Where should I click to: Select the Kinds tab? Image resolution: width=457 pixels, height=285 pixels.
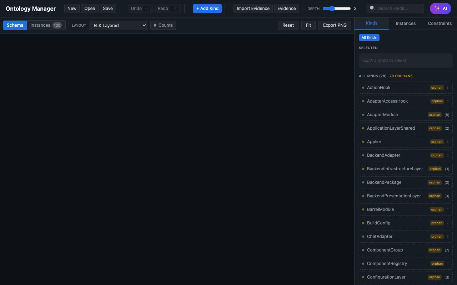371,23
